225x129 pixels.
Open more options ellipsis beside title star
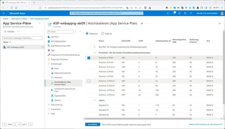tap(146, 23)
